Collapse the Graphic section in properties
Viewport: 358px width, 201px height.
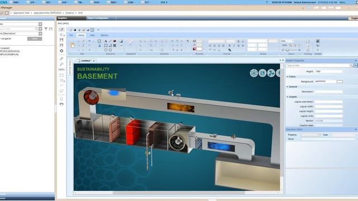point(288,97)
